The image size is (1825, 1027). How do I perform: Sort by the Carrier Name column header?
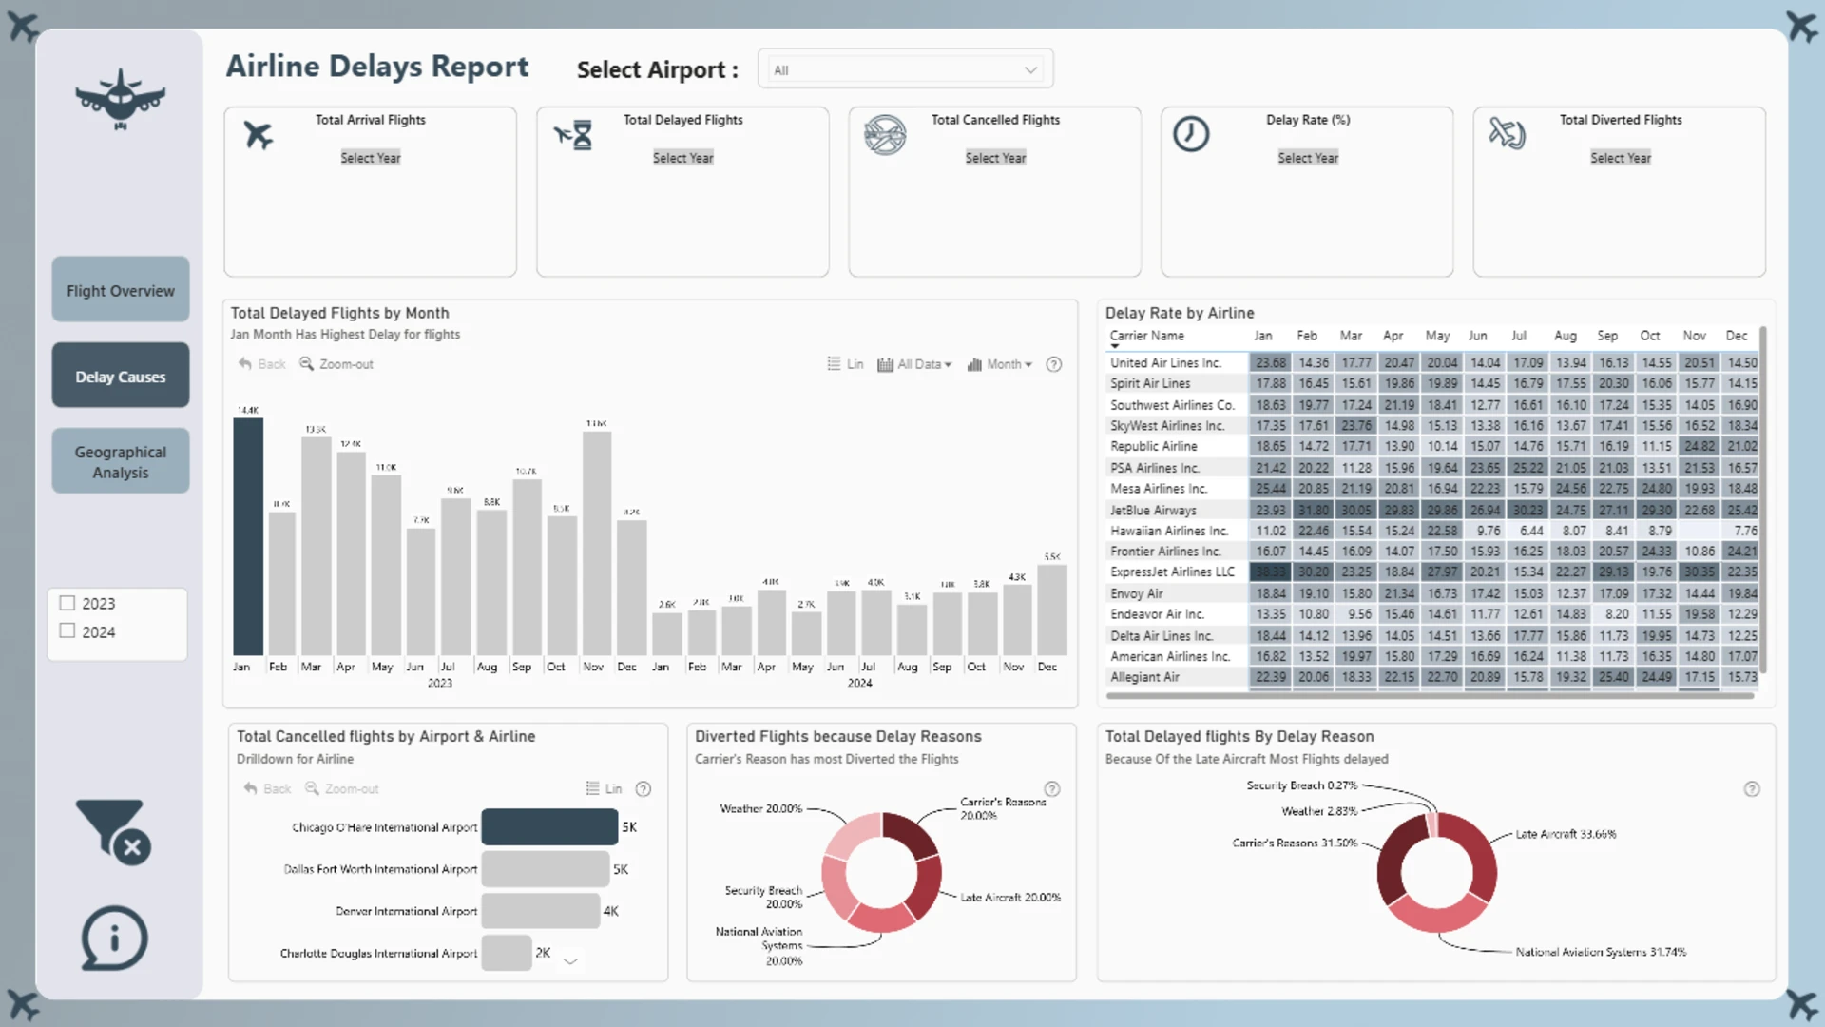1146,336
